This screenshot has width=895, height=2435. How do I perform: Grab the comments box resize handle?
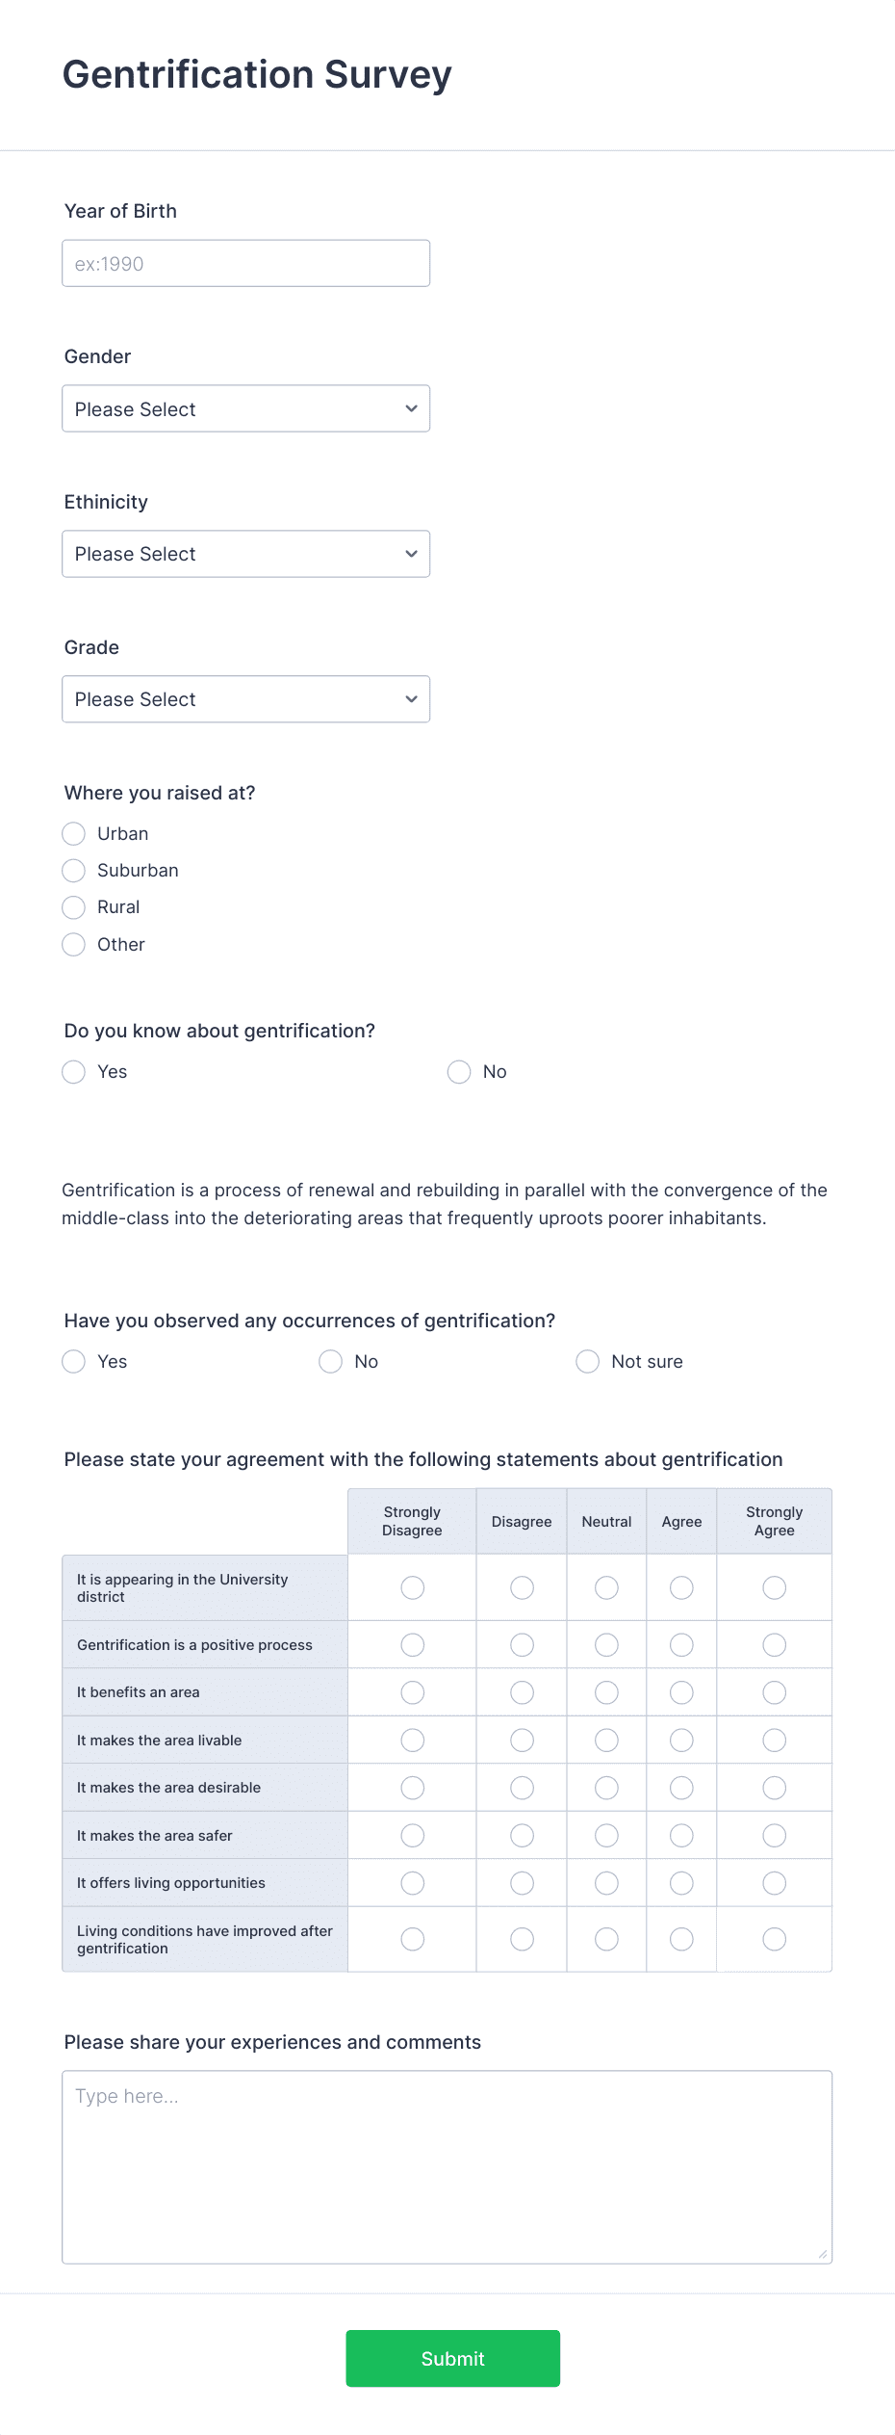[823, 2254]
